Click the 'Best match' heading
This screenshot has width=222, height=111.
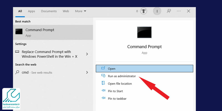coord(23,22)
